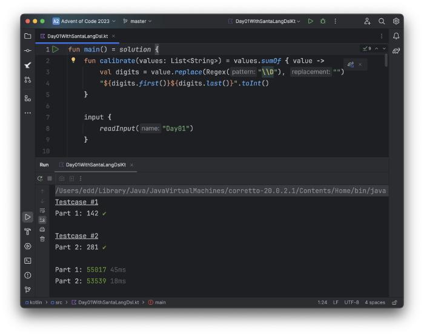Screen dimensions: 424x335
Task: Close the Day01WithSantaLangDslKt run tab
Action: [x=131, y=165]
